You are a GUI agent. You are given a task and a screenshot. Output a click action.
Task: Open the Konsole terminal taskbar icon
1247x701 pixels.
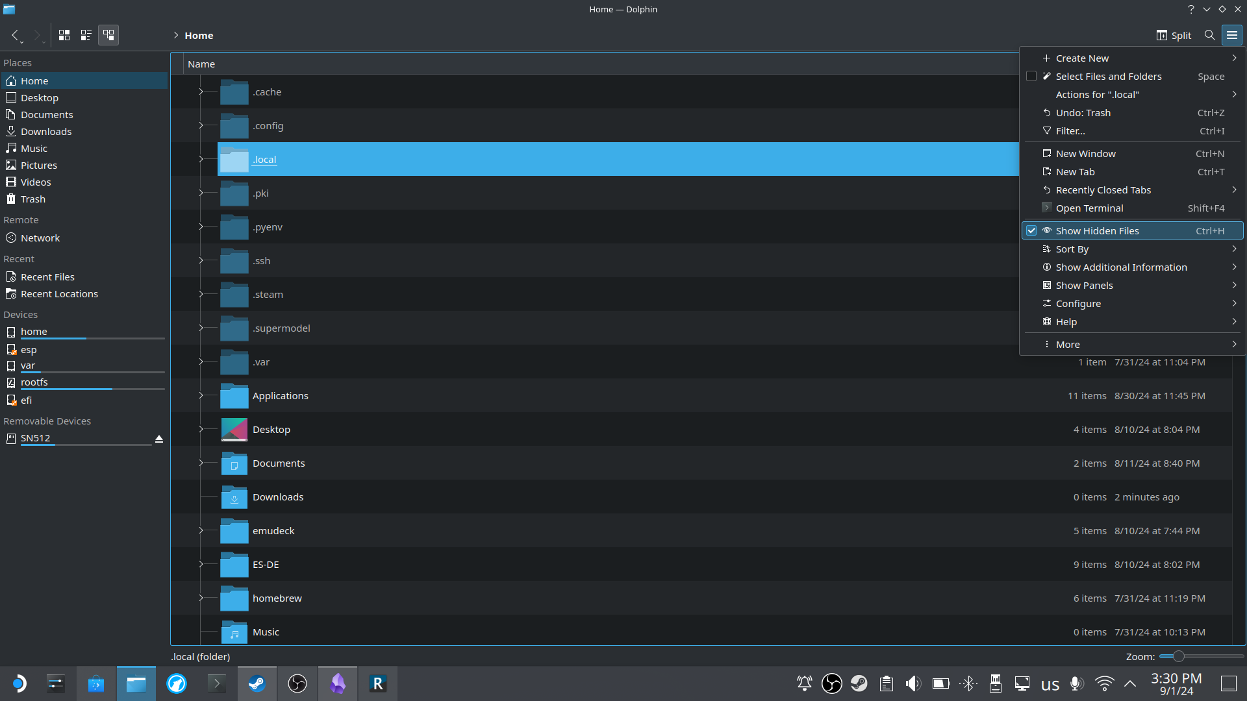[x=217, y=683]
